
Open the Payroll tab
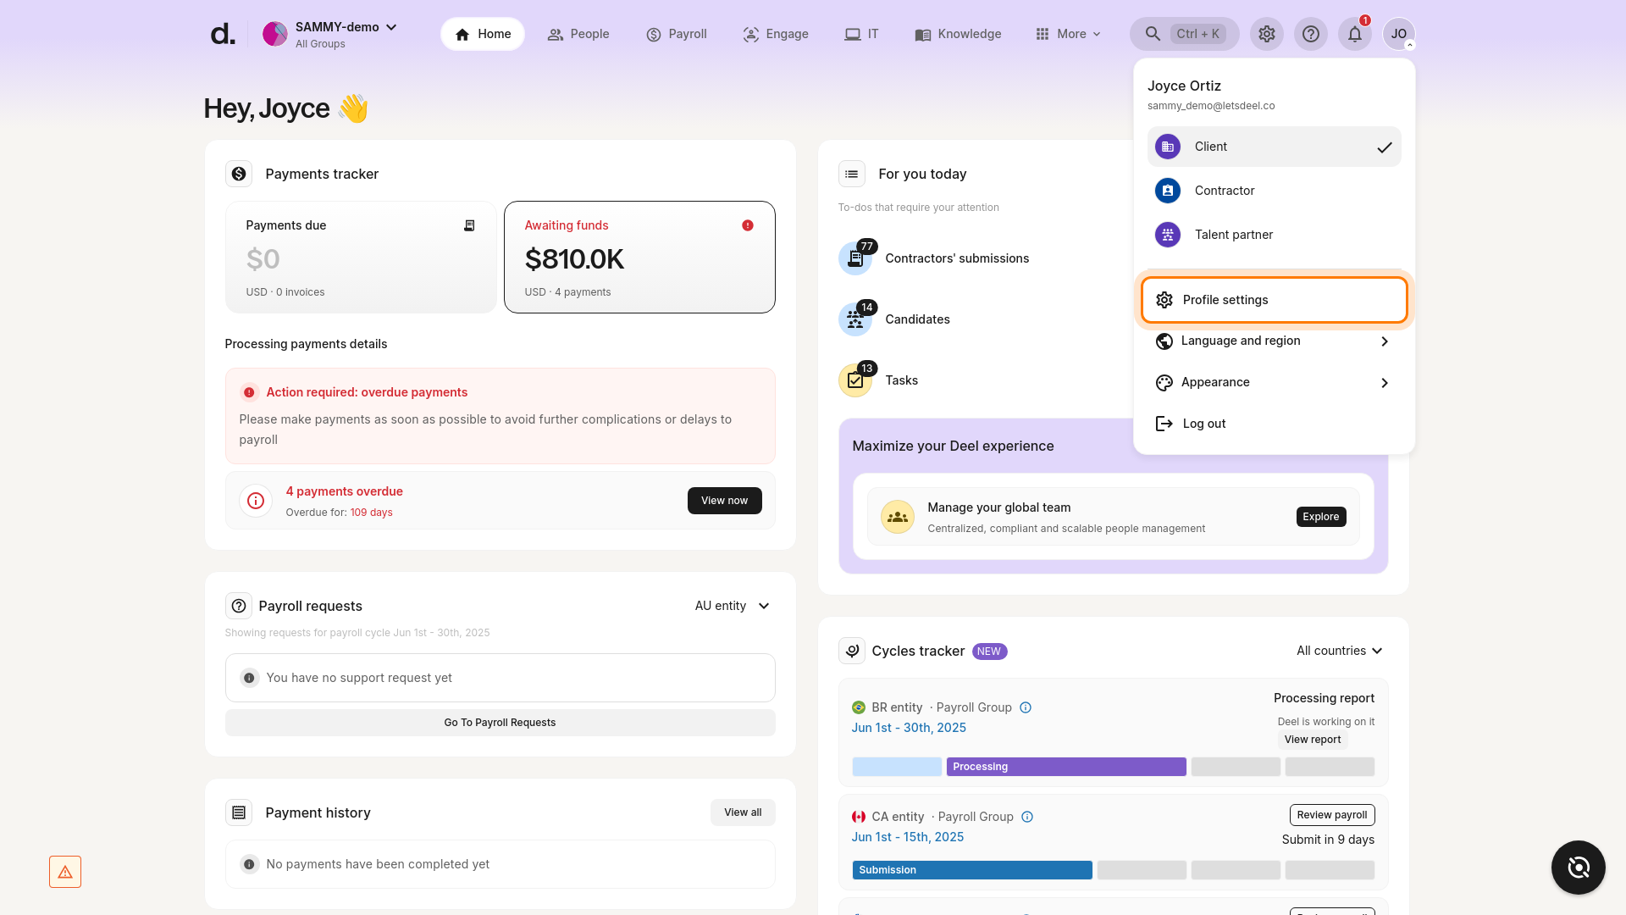click(677, 34)
